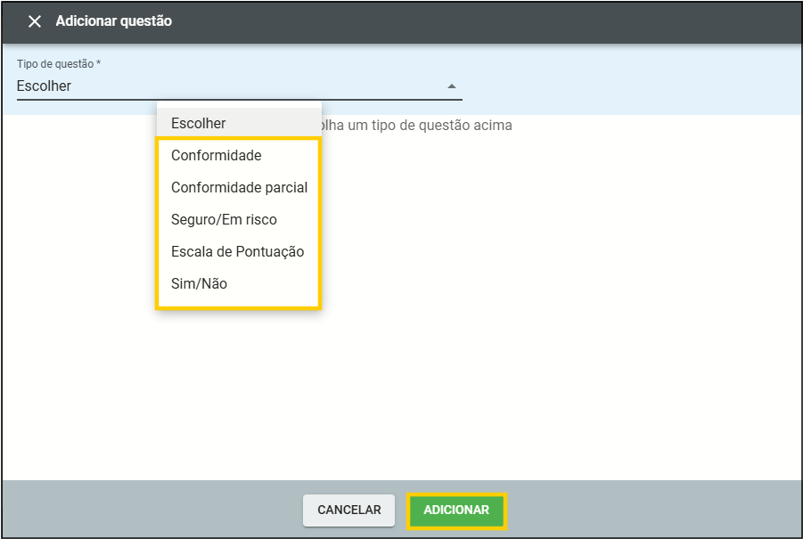Click the empty dark header bar area
803x539 pixels.
tap(490, 21)
